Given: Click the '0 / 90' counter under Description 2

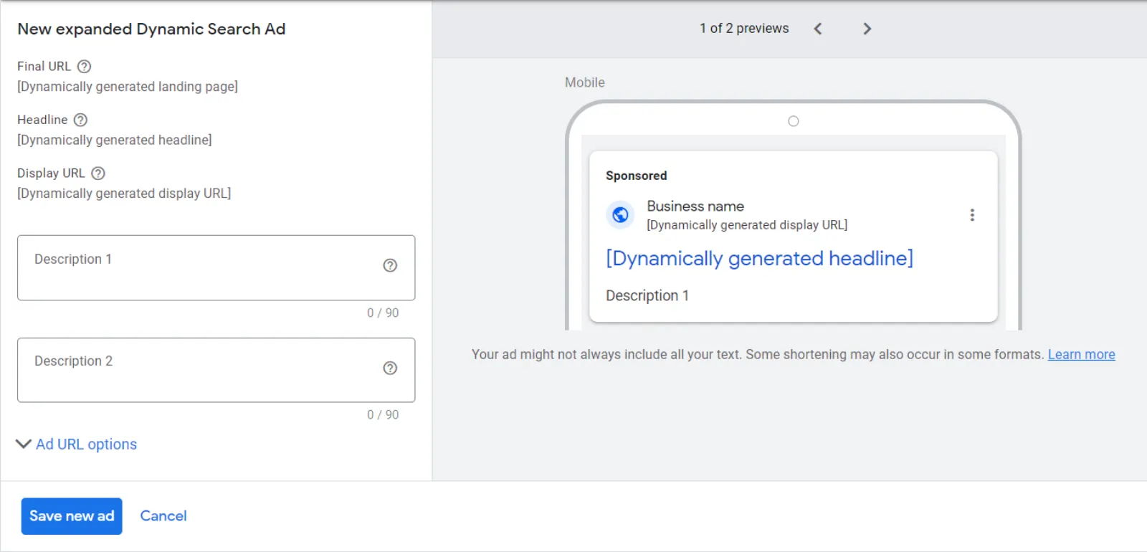Looking at the screenshot, I should pos(383,414).
